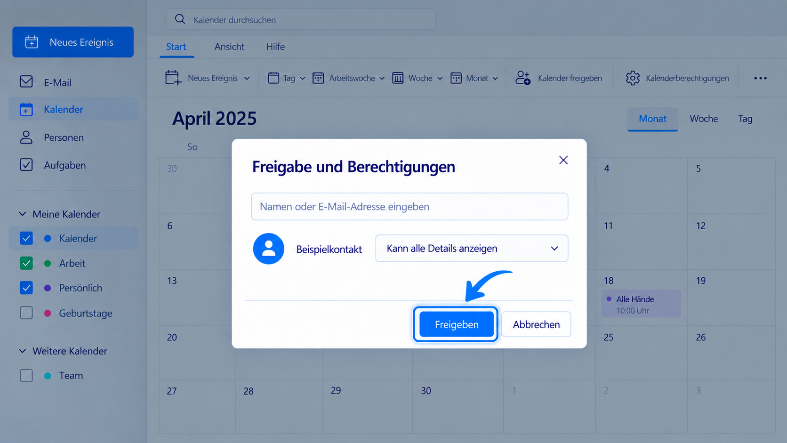Select the Kalender icon in sidebar

coord(26,109)
